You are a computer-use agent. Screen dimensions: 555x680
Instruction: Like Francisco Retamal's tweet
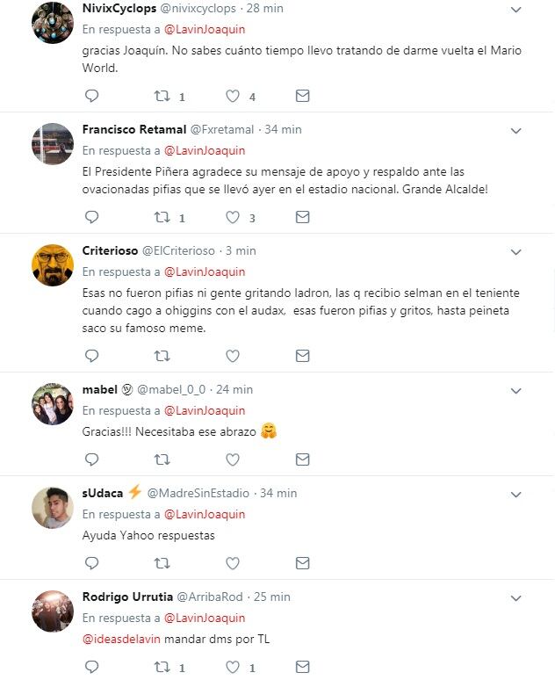(233, 217)
